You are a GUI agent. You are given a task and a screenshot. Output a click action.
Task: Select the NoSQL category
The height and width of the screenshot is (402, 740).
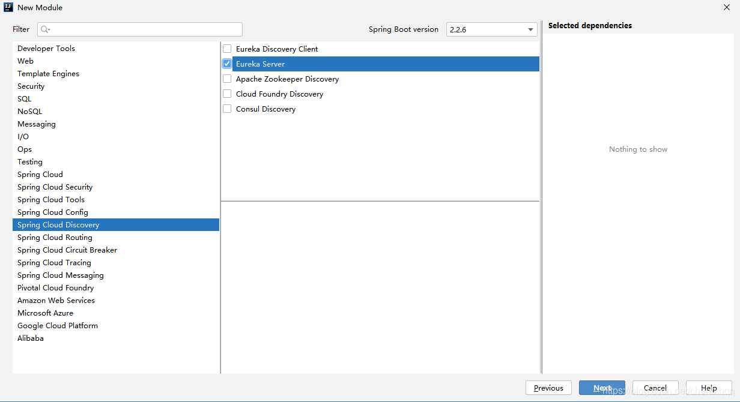pyautogui.click(x=116, y=112)
